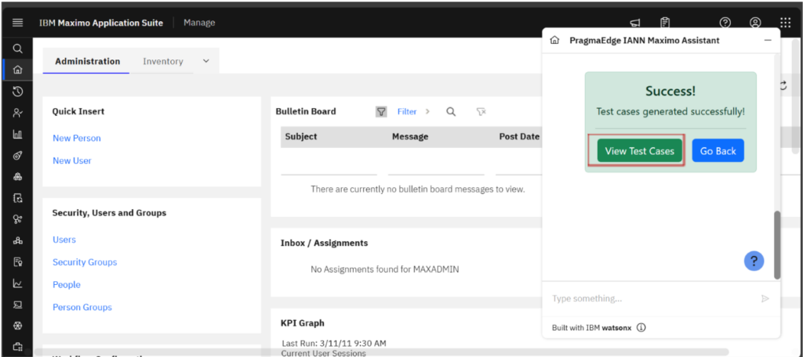Select the Home icon in left sidebar

17,70
